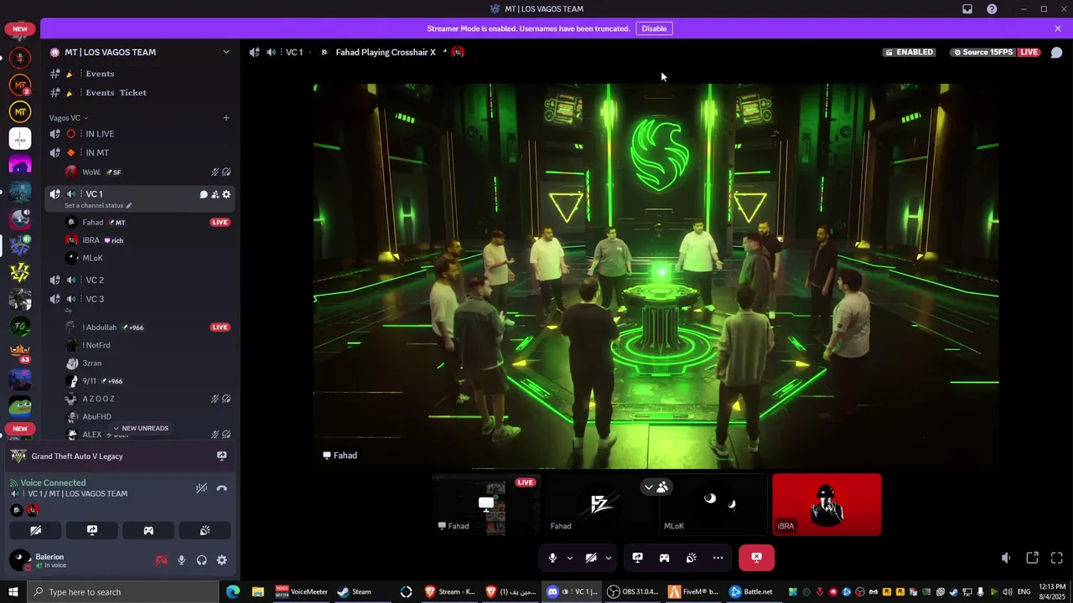
Task: Open User Settings gear
Action: coord(222,560)
